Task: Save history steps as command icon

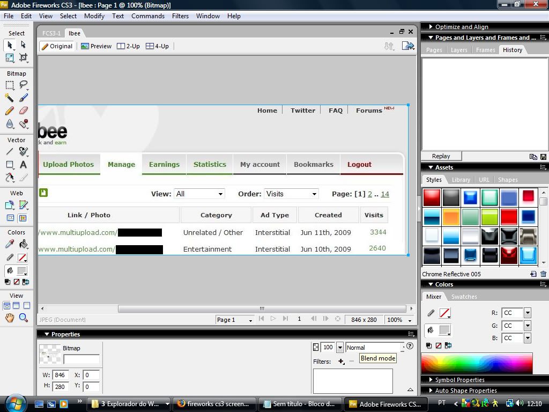Action: pyautogui.click(x=544, y=157)
